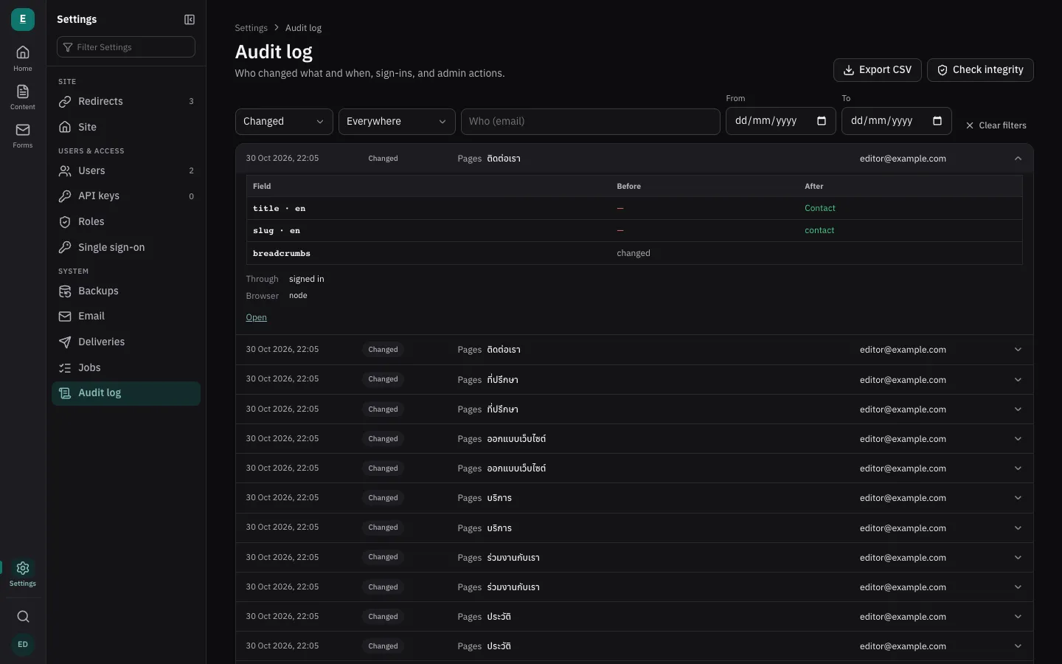
Task: Click the Check integrity button
Action: click(x=980, y=70)
